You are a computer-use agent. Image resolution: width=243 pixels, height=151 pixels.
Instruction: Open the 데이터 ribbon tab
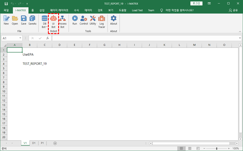(x=89, y=10)
